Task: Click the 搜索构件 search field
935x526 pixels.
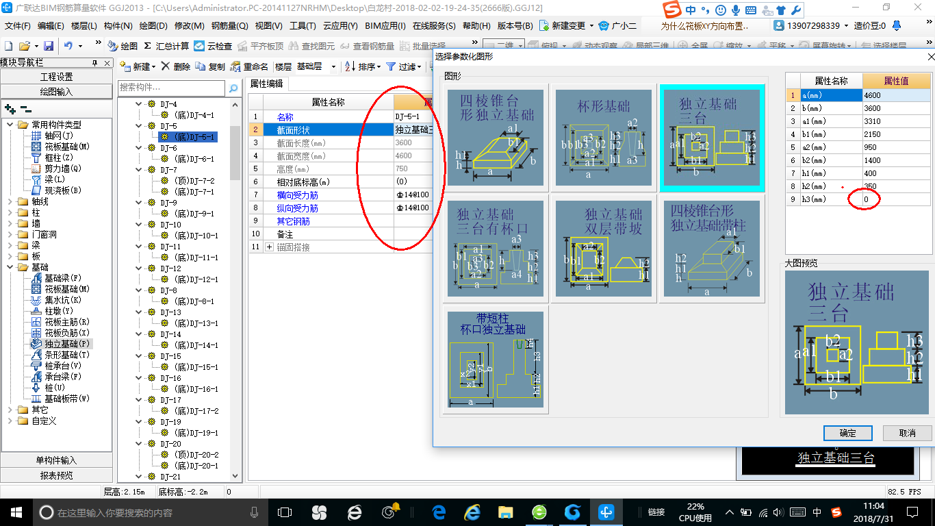Action: [171, 88]
